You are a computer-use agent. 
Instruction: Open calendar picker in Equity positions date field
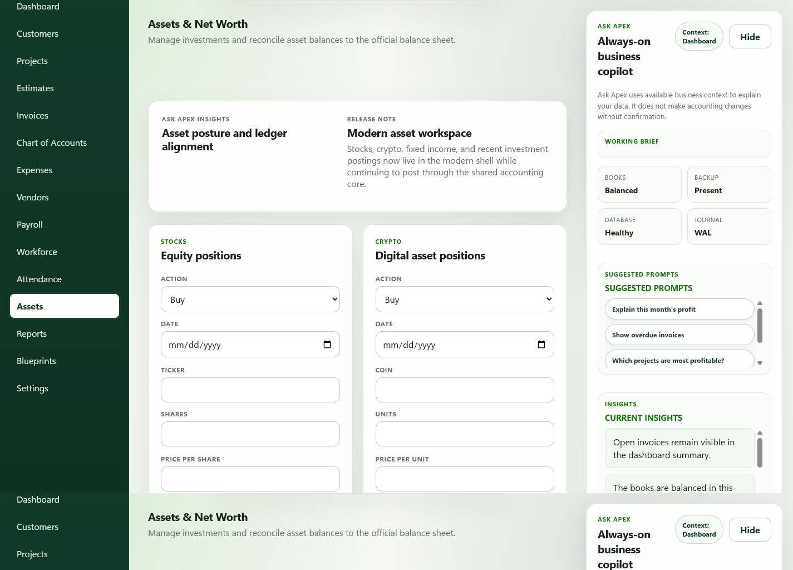(x=327, y=345)
